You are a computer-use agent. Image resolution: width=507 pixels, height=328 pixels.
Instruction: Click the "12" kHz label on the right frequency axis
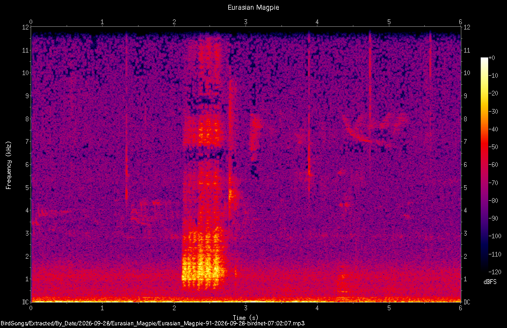467,27
